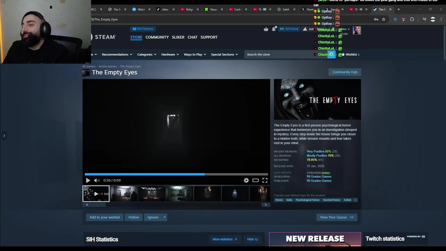Open the SLIKER profile menu
The image size is (446, 251).
[178, 37]
